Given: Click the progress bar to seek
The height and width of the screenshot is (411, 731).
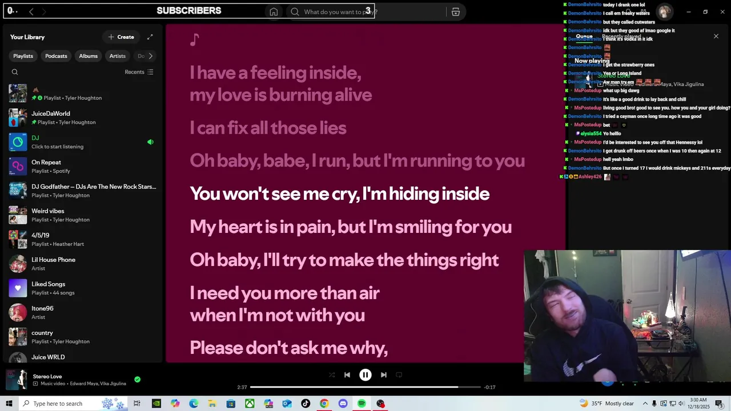Looking at the screenshot, I should [x=365, y=387].
